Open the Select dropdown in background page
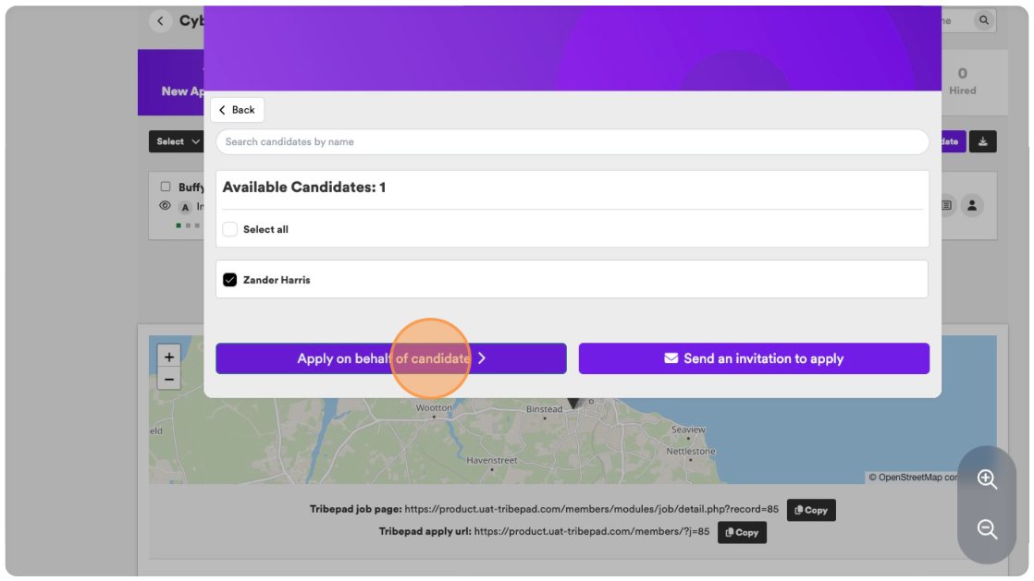Viewport: 1034px width, 581px height. coord(177,141)
